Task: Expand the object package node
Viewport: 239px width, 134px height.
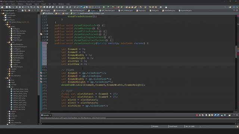Action: coord(7,71)
